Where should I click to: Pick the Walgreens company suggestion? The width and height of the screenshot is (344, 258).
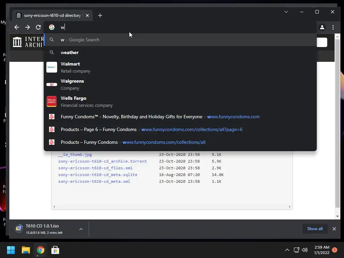click(180, 84)
